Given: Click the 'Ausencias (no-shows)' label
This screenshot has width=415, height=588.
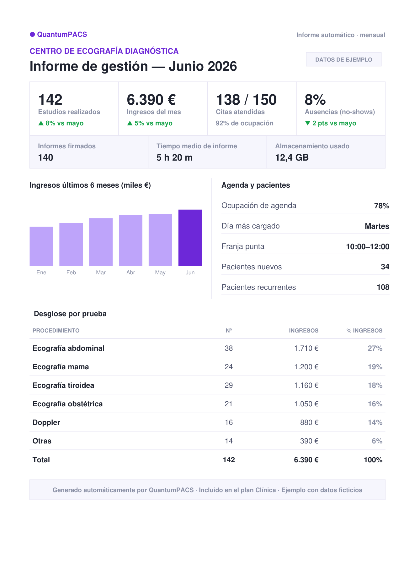Looking at the screenshot, I should [340, 112].
